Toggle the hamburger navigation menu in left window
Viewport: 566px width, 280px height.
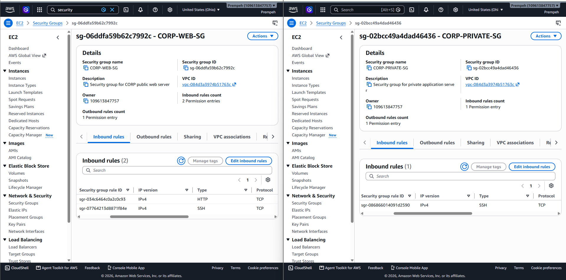pos(8,23)
